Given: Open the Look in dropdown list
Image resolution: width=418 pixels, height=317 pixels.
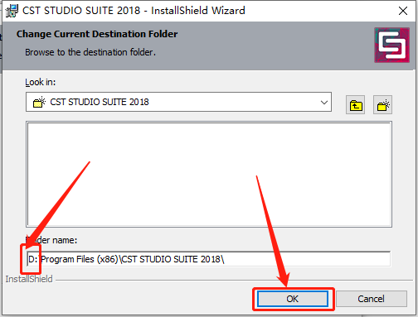Looking at the screenshot, I should 178,102.
